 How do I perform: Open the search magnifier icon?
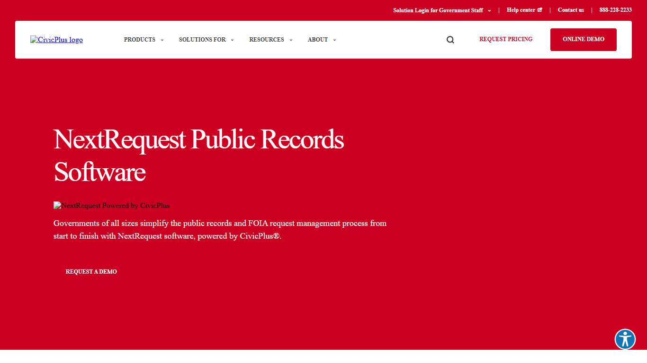(450, 40)
